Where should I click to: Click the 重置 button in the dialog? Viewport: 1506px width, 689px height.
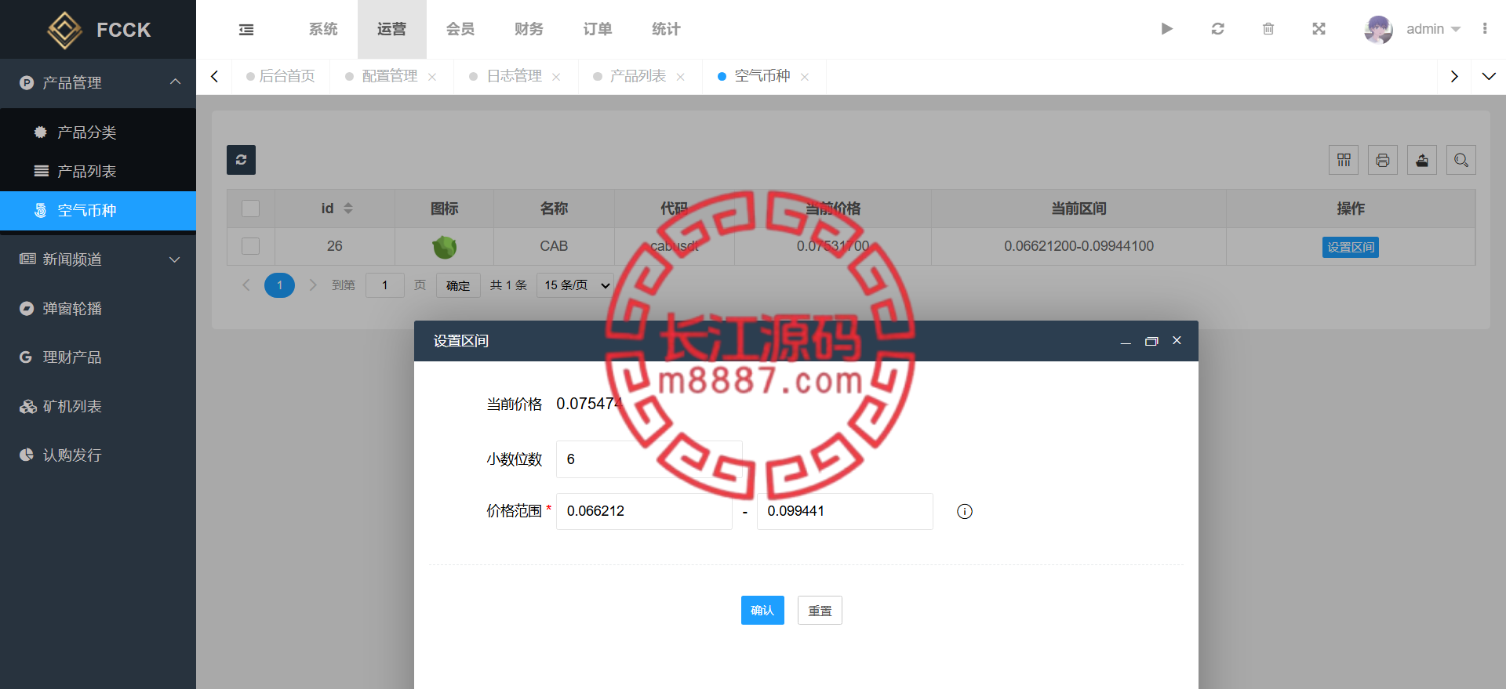click(820, 611)
